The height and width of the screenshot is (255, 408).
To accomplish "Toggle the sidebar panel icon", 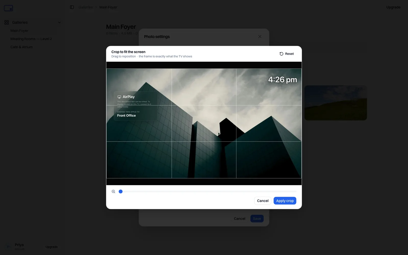I will (x=72, y=7).
